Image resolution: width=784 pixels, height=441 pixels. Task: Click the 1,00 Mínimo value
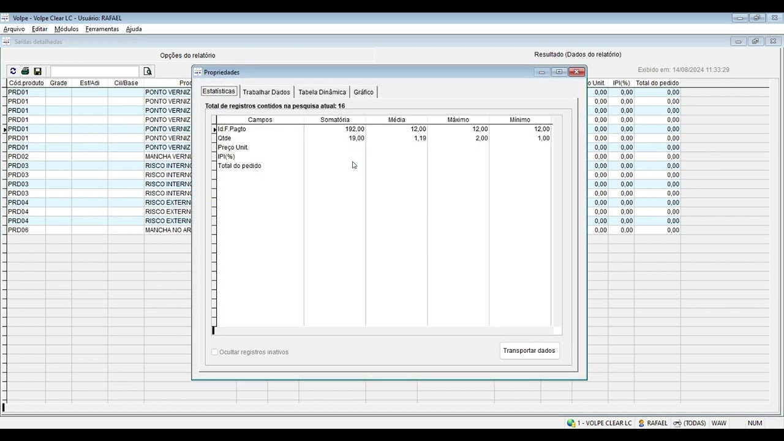543,138
